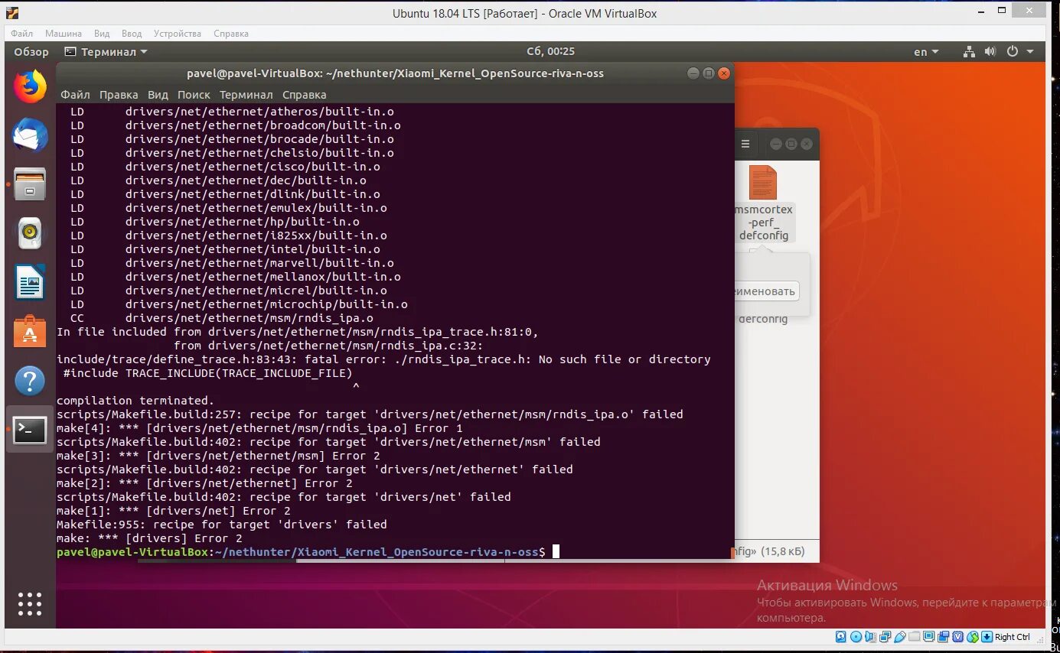This screenshot has height=653, width=1060.
Task: Click 'make[1]: *** [drivers/net] Error 2' line
Action: 174,511
